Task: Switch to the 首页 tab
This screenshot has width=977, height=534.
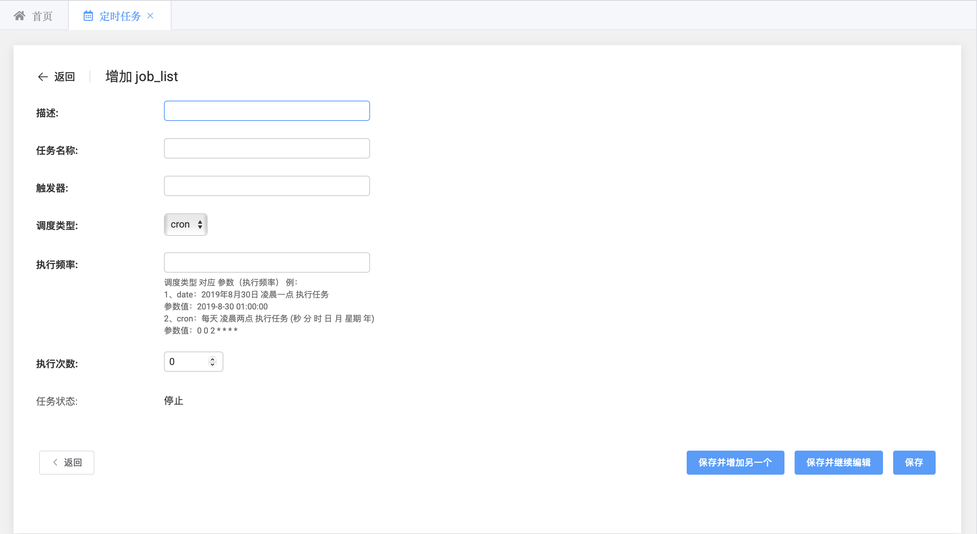Action: tap(42, 16)
